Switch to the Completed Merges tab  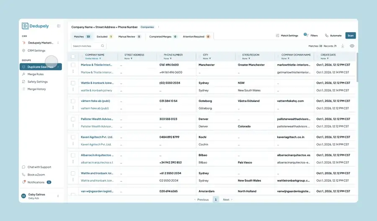tap(163, 37)
